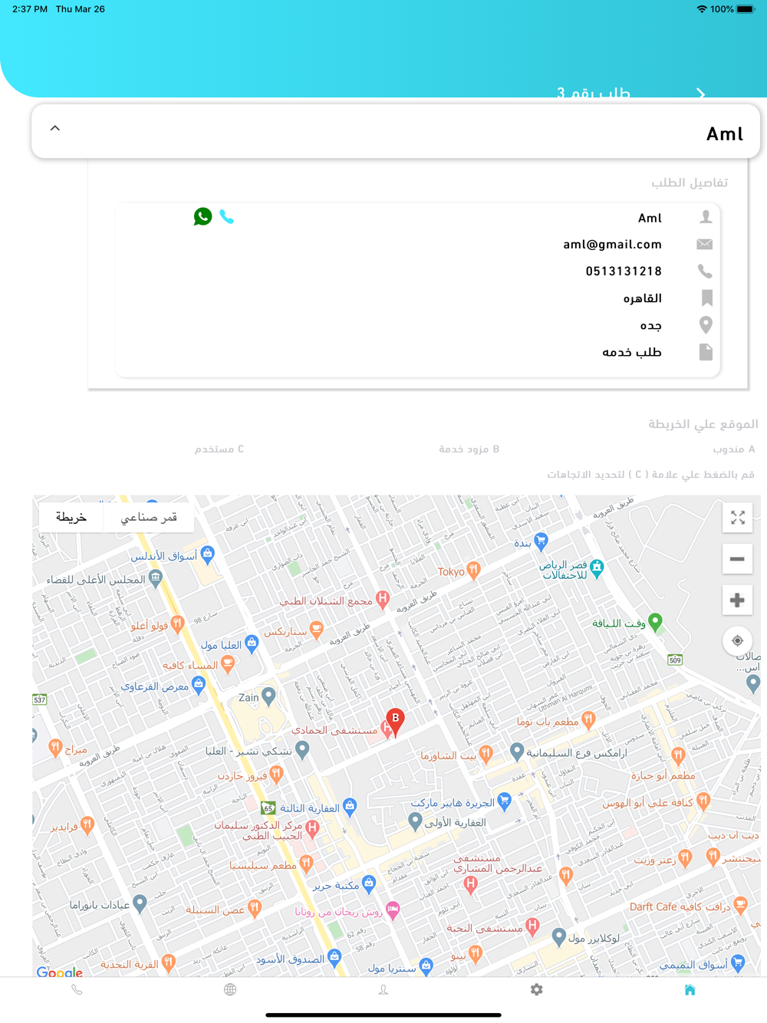Switch map to خريطة view

click(71, 517)
